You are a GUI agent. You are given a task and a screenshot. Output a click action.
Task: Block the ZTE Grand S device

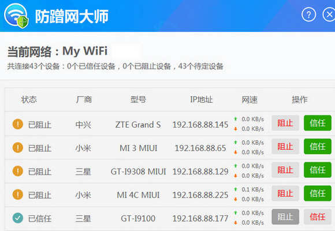285,123
